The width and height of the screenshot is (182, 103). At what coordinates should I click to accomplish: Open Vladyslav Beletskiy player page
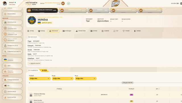pos(39,94)
